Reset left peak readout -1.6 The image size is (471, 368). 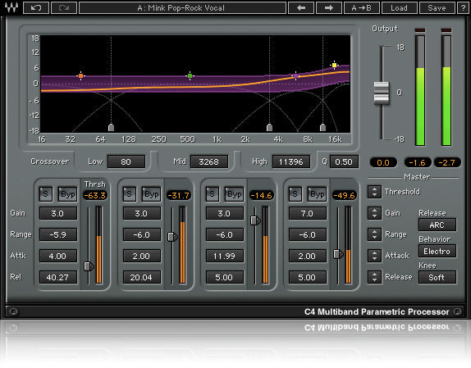point(418,162)
